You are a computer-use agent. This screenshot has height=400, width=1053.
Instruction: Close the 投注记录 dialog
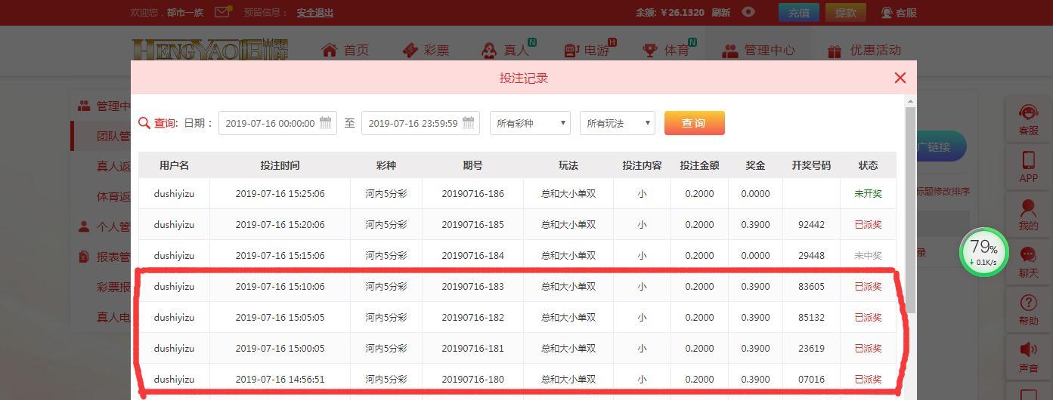(x=900, y=78)
